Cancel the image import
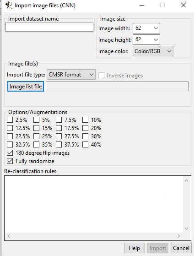This screenshot has width=194, height=256. pos(181,248)
